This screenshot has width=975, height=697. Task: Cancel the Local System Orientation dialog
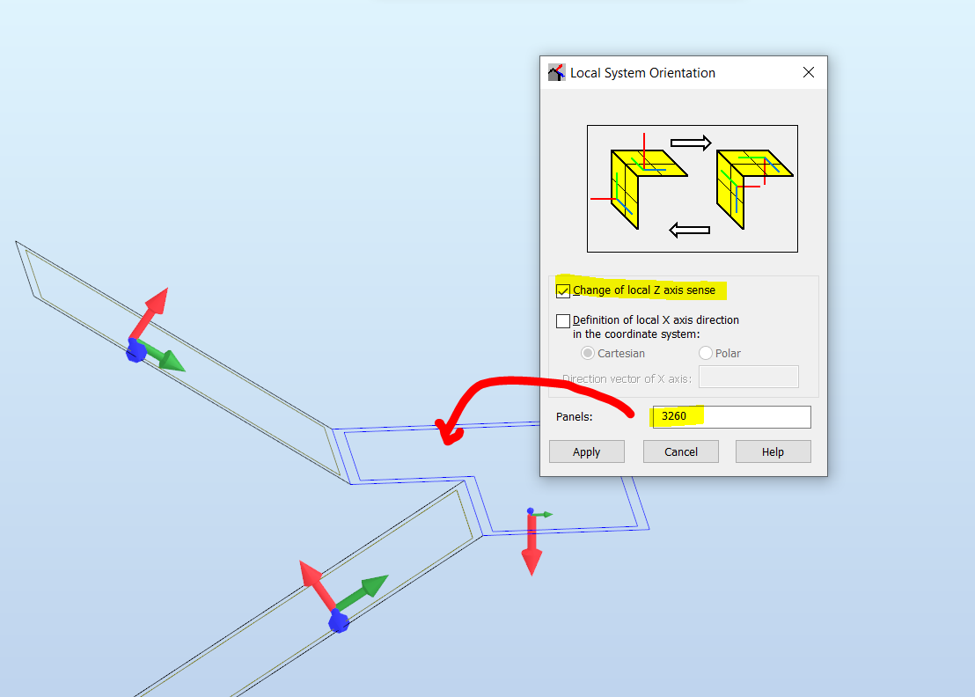[680, 451]
